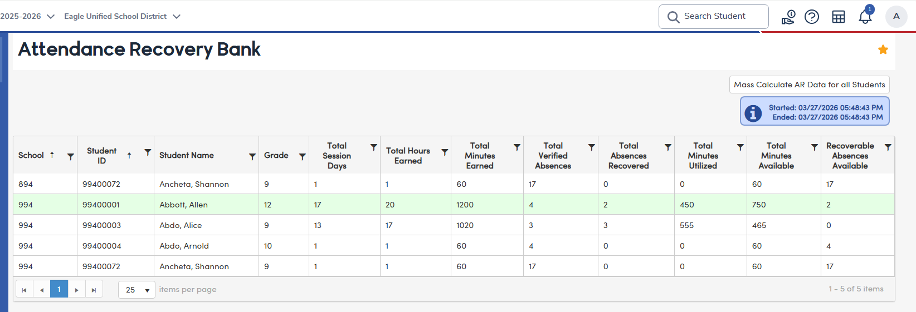Sort by the Student ID column header
Screen dimensions: 916x312
coord(101,156)
